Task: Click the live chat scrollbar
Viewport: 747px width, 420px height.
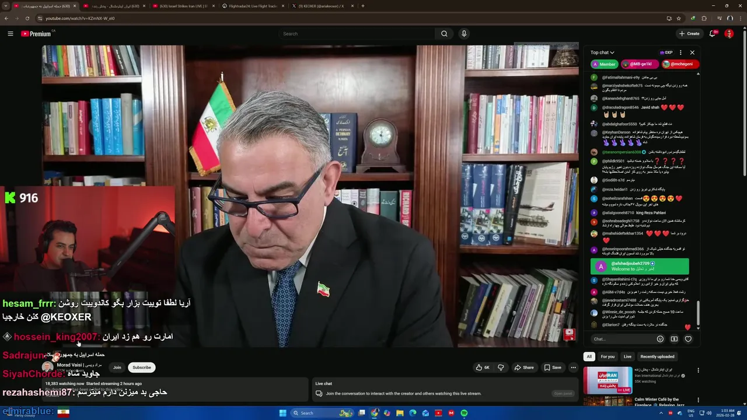Action: [697, 314]
